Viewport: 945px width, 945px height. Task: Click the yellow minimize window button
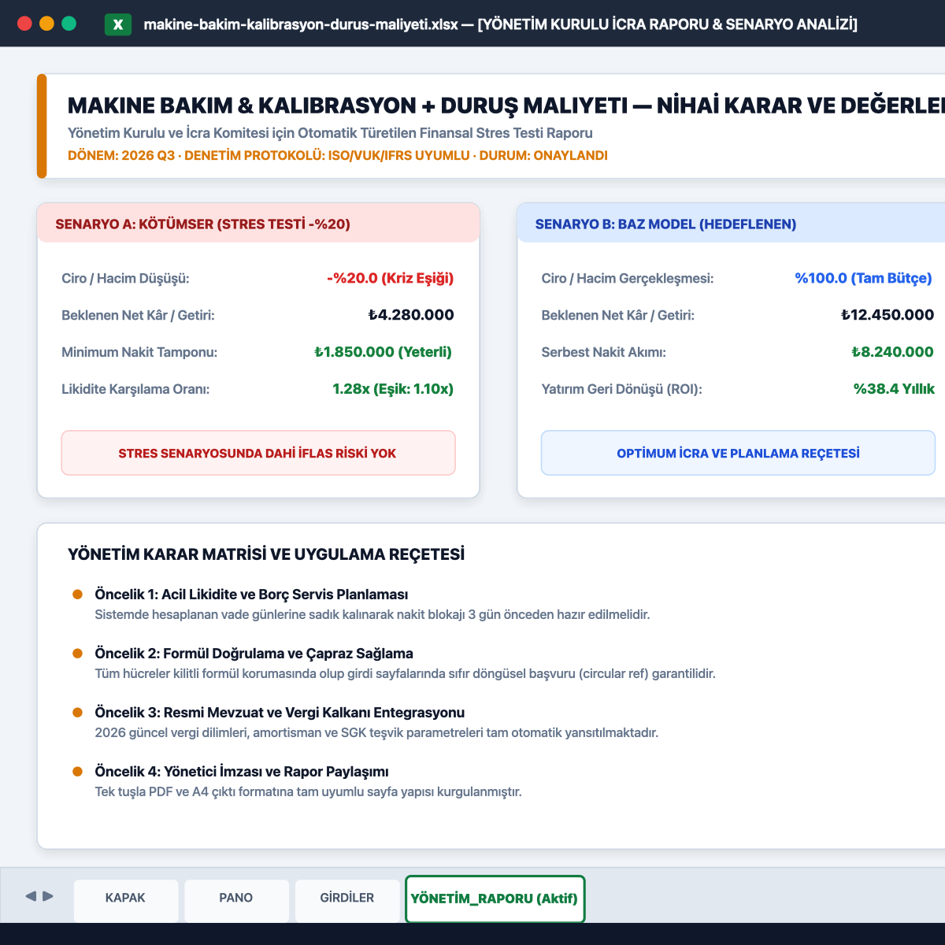coord(46,24)
